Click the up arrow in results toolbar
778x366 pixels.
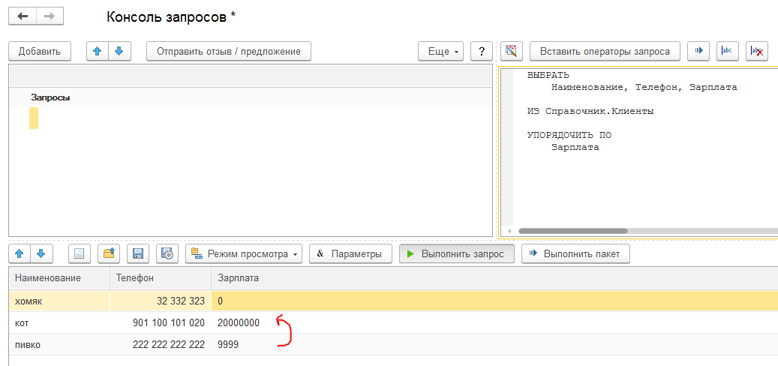[x=20, y=254]
